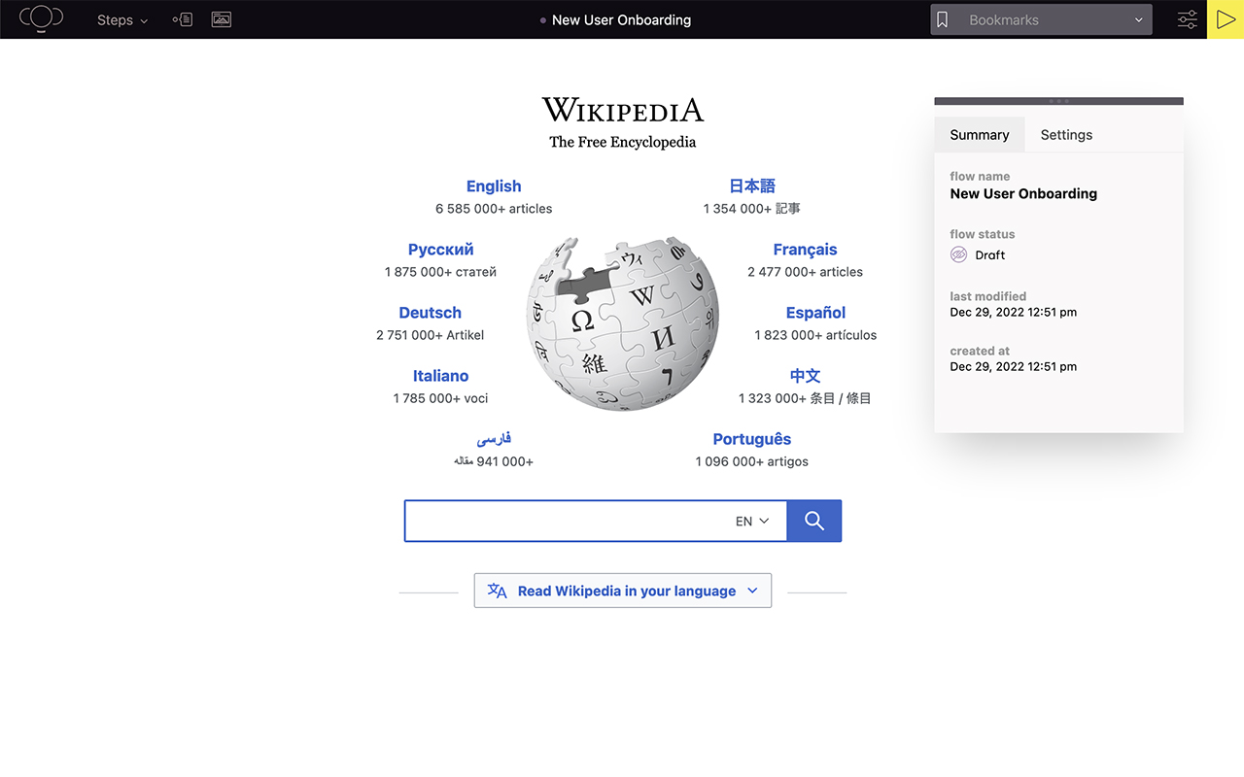Click the Wikipedia globe logo
Viewport: 1244px width, 777px height.
tap(623, 322)
